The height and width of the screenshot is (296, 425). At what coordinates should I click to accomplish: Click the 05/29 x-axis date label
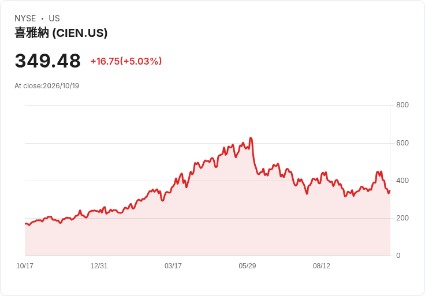pos(247,265)
